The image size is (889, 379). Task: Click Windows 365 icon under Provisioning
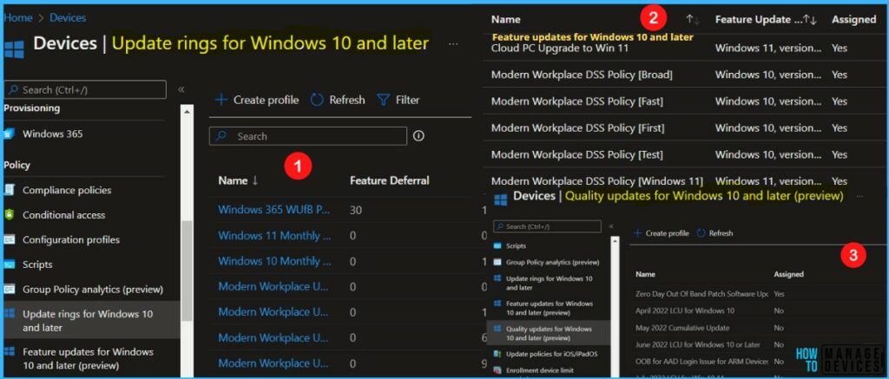click(x=9, y=134)
